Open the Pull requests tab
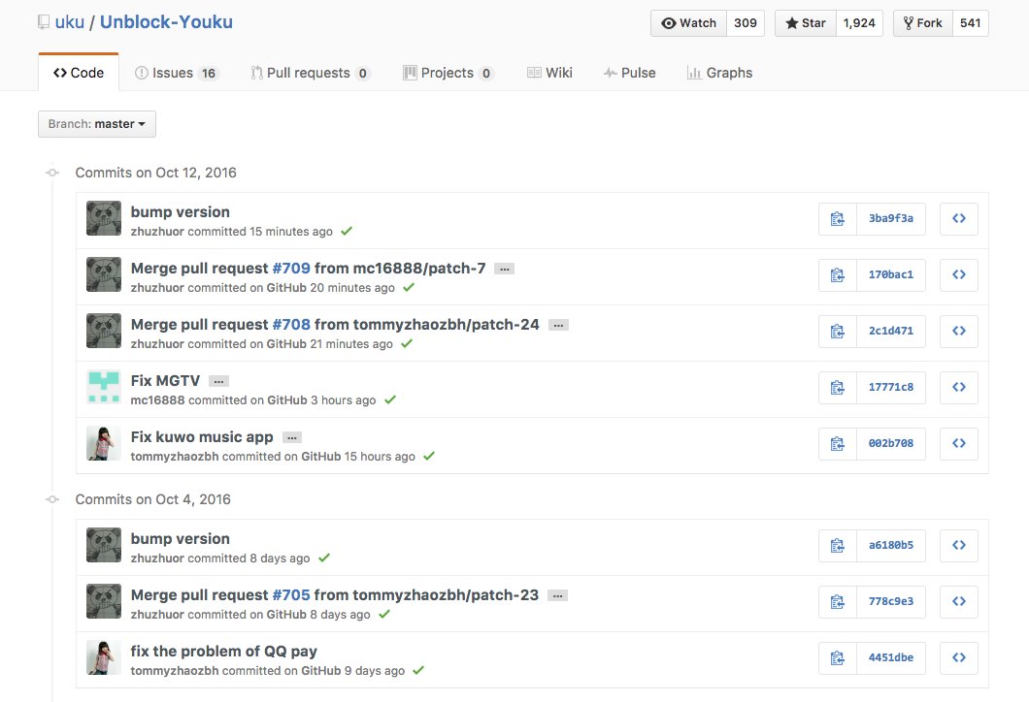The image size is (1029, 702). click(x=311, y=73)
